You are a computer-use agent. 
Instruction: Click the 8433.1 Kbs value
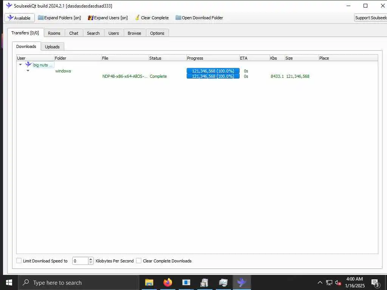point(277,76)
